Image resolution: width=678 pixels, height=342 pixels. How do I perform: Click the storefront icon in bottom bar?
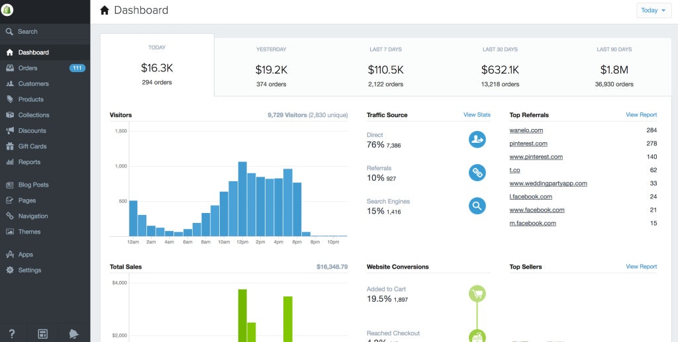coord(43,333)
